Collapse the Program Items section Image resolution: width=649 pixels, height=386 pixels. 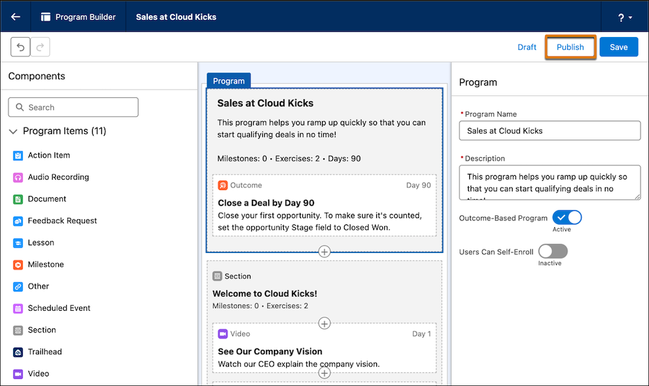tap(13, 132)
